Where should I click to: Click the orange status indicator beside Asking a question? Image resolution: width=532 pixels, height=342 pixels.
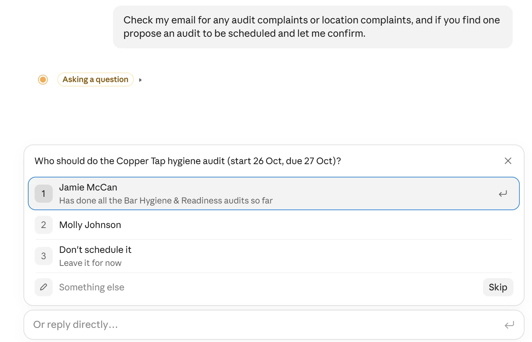(x=43, y=79)
